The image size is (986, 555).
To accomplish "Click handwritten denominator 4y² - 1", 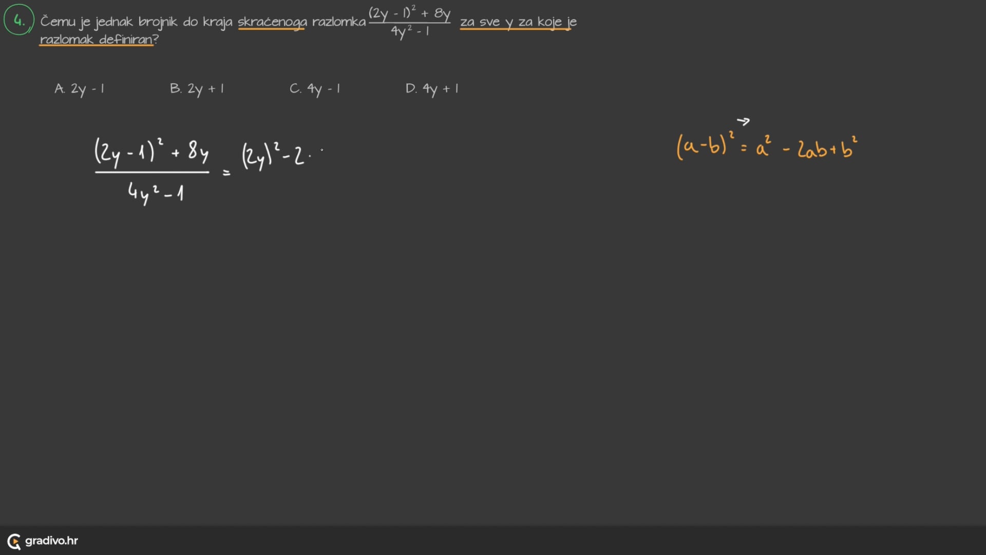I will tap(156, 193).
